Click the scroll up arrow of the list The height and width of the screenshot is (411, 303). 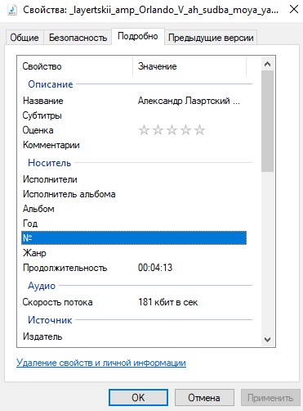(267, 64)
